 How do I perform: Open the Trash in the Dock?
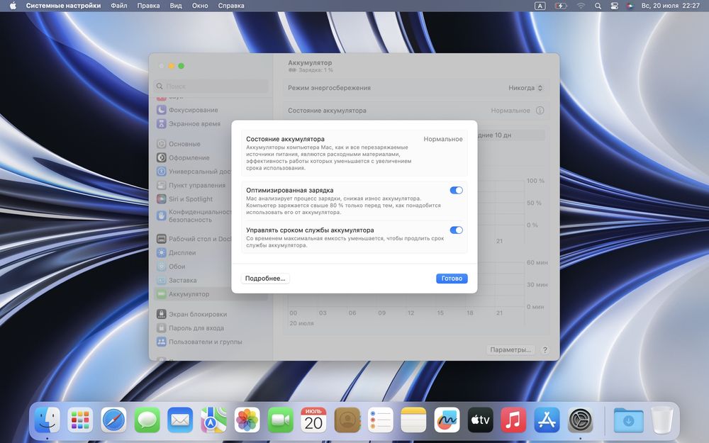coord(662,420)
